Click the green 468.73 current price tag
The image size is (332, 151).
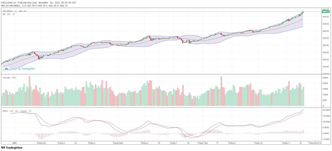(x=325, y=12)
